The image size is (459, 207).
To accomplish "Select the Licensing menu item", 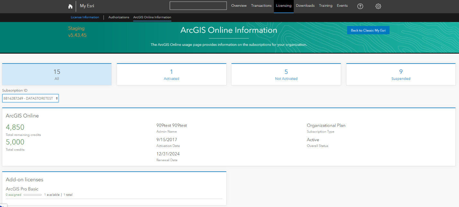I will 283,5.
